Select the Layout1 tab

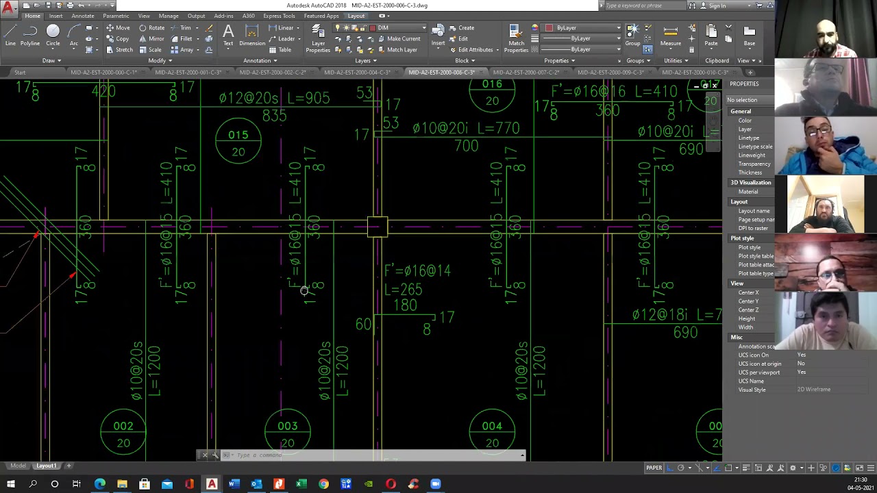(x=47, y=466)
